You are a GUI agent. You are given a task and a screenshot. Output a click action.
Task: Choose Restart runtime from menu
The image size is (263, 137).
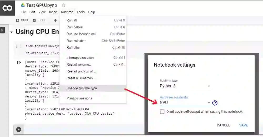coord(79,65)
